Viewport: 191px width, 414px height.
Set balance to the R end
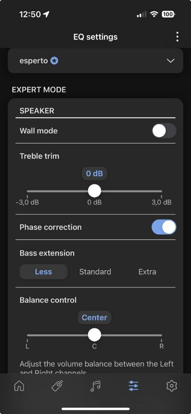click(x=162, y=335)
